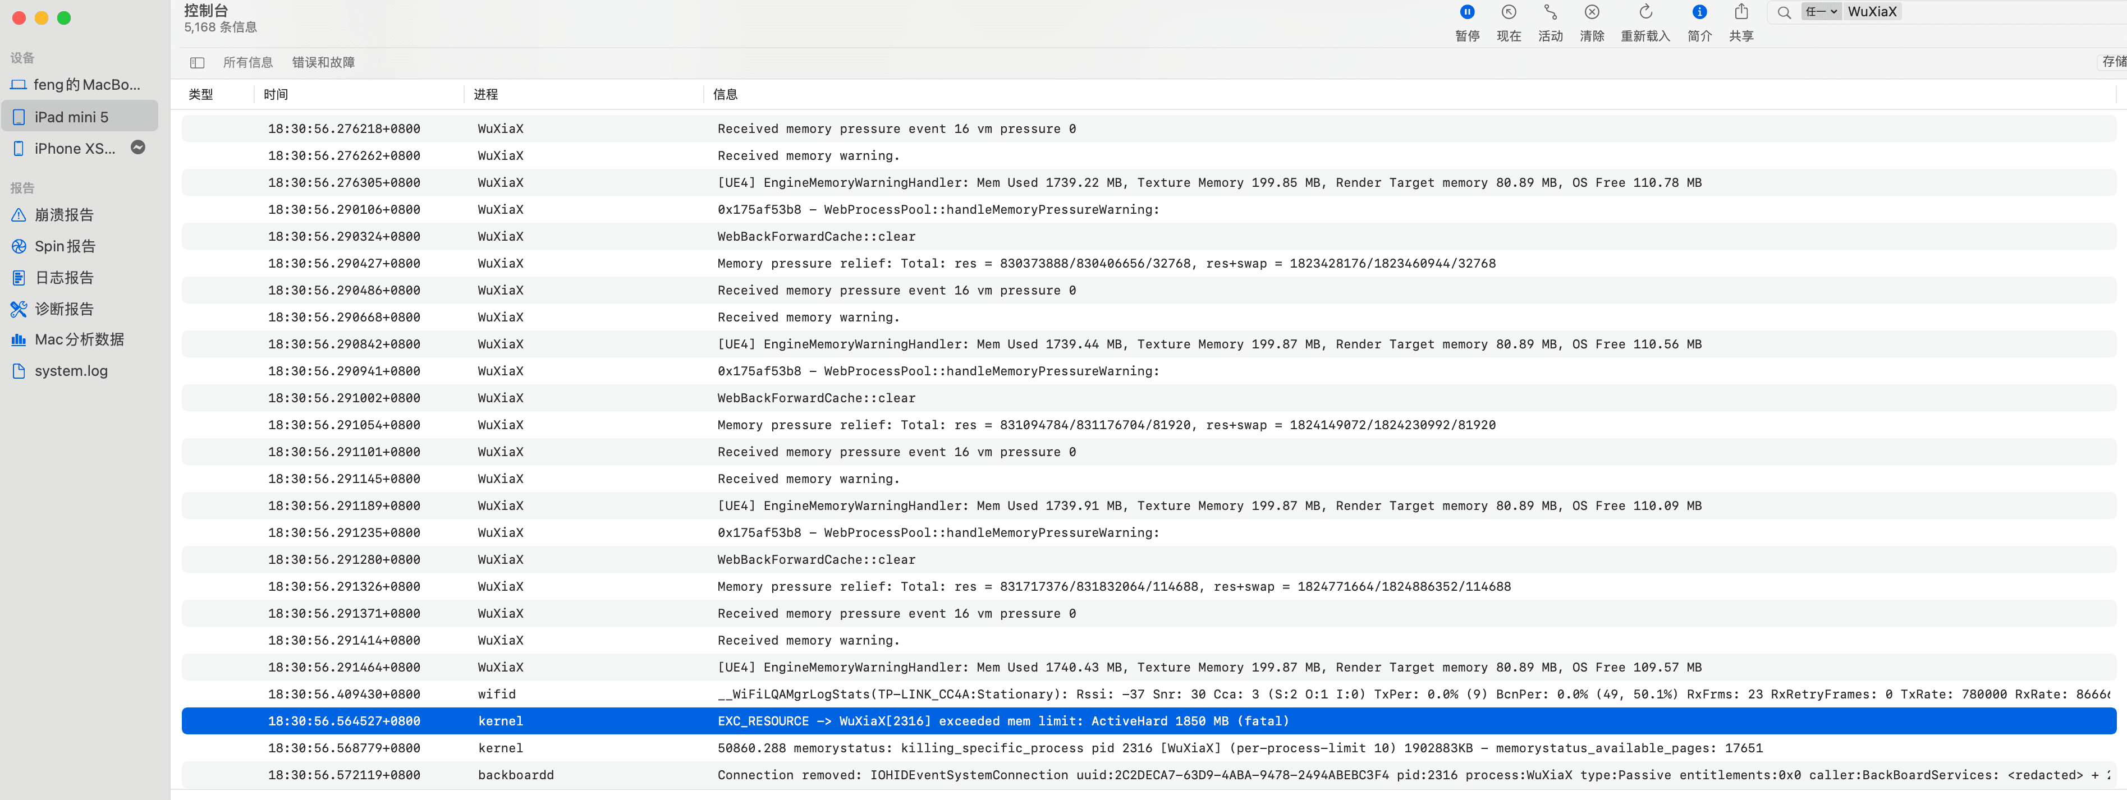Click the 时间 column header

[x=276, y=95]
